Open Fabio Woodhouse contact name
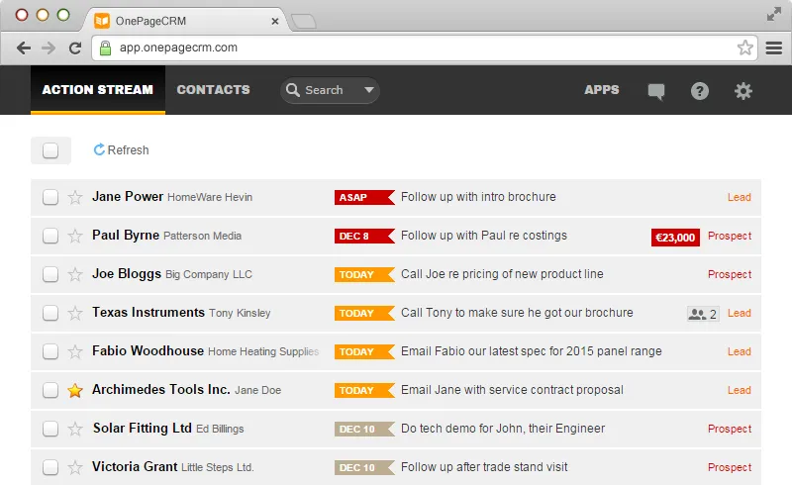 pos(148,350)
